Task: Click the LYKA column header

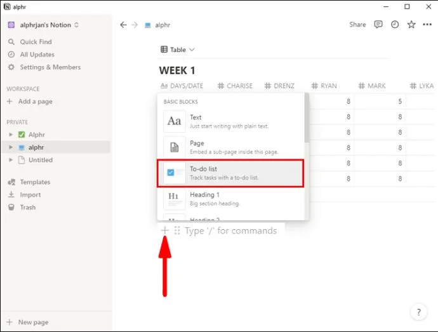Action: (x=421, y=86)
